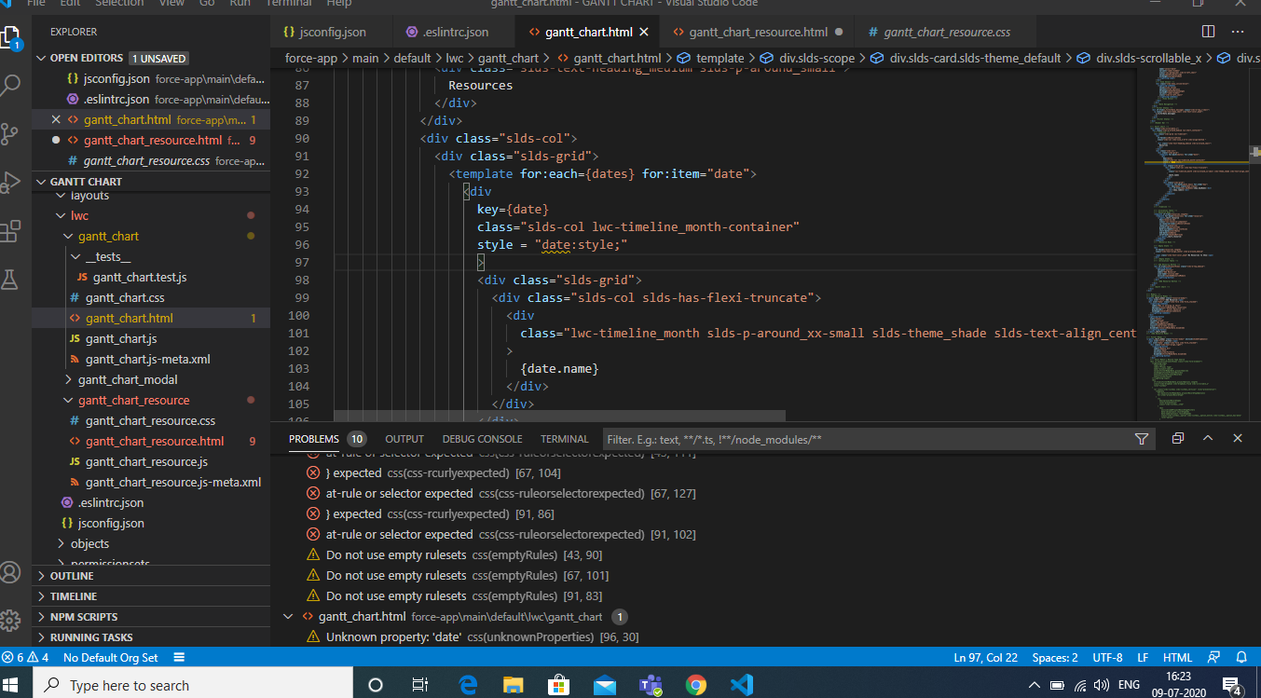This screenshot has width=1261, height=698.
Task: Launch Google Chrome from the taskbar
Action: click(695, 685)
